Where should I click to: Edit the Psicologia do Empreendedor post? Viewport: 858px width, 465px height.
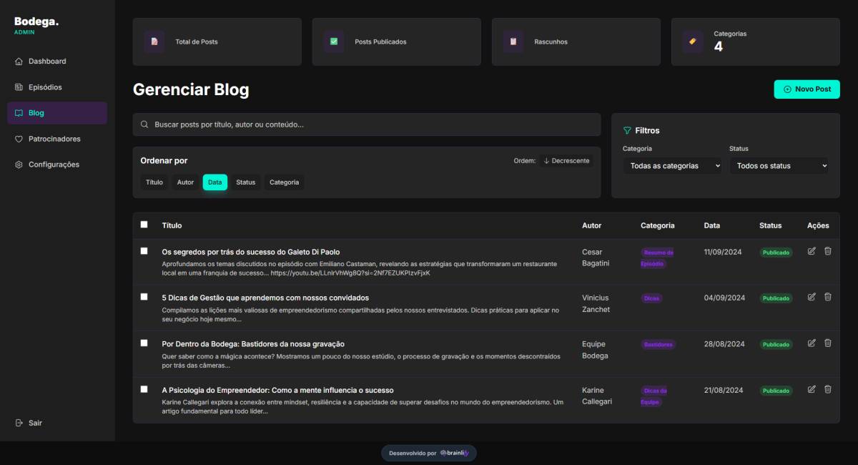(x=812, y=389)
